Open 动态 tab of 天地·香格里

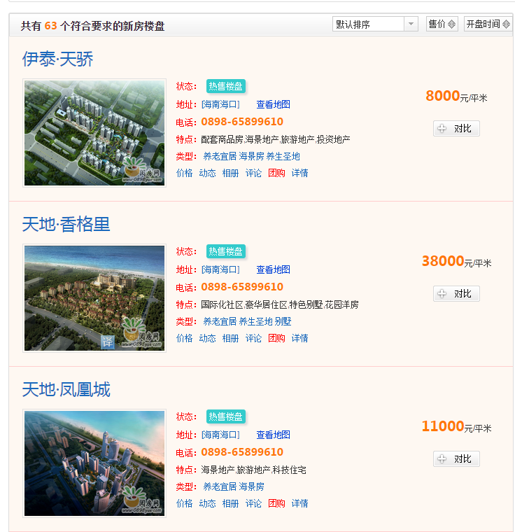208,338
